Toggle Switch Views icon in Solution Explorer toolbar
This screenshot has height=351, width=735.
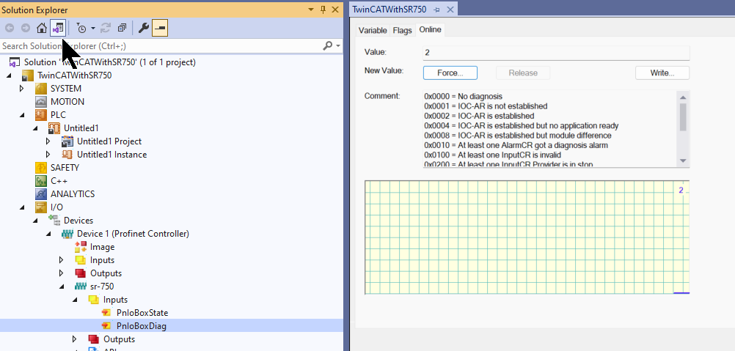coord(58,29)
